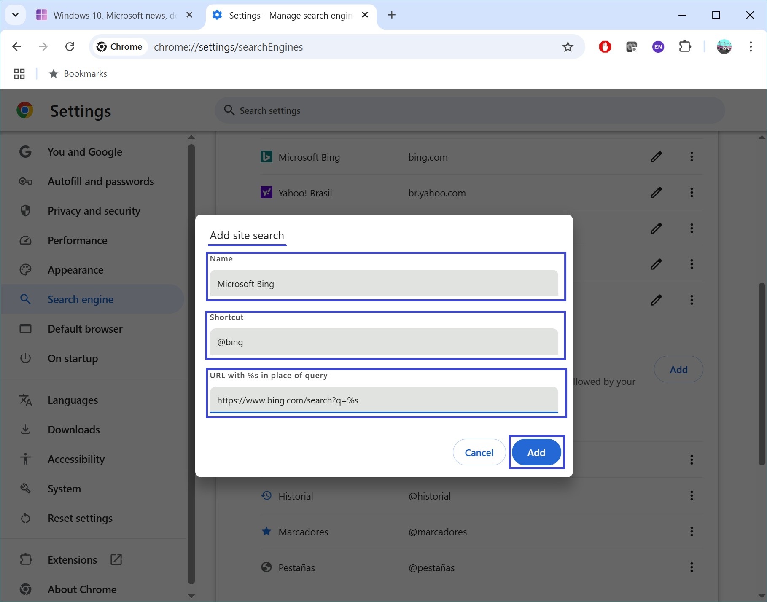Click the main page vertical scrollbar
This screenshot has height=602, width=767.
click(x=762, y=374)
